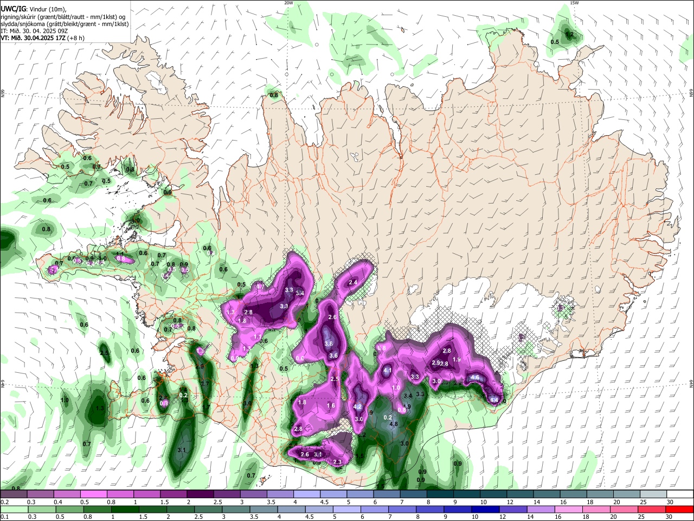Image resolution: width=694 pixels, height=521 pixels.
Task: Click the grey-purple swatch between 0.2 and 0.3 on upper scale
Action: 13,494
